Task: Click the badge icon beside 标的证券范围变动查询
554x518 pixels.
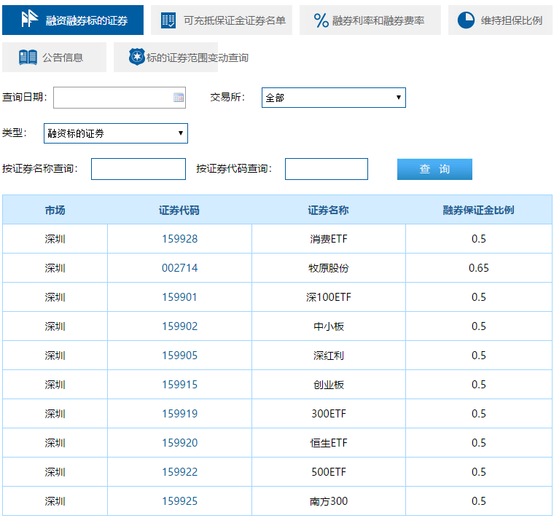Action: (137, 57)
